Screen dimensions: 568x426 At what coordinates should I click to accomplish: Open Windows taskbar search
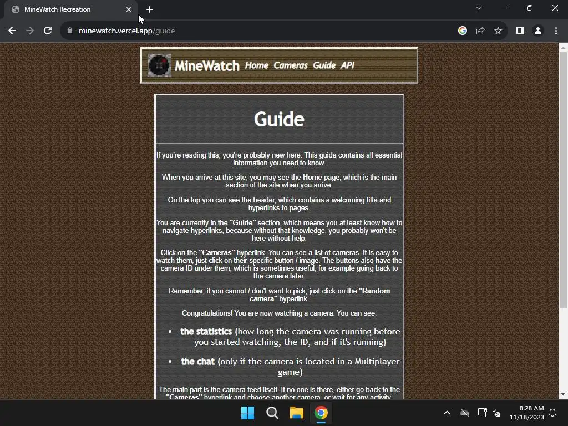click(272, 413)
